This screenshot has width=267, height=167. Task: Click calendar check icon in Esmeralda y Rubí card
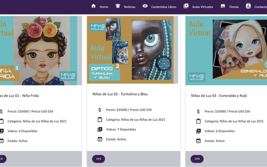click(x=198, y=141)
